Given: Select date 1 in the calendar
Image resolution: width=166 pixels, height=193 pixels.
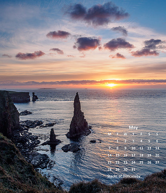Looking at the screenshot, I should click(117, 141).
